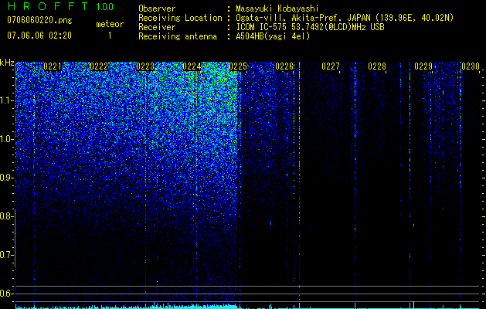Click the 0223 time marker
Image resolution: width=486 pixels, height=309 pixels.
click(145, 66)
